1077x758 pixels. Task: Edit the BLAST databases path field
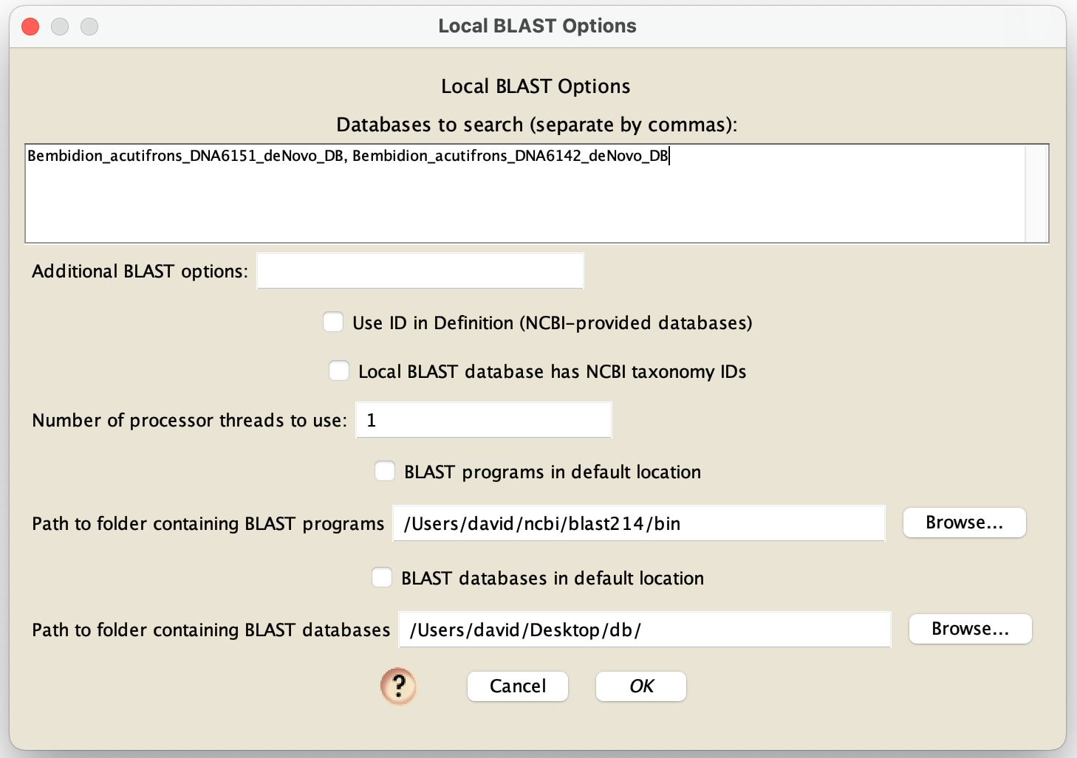pyautogui.click(x=645, y=630)
